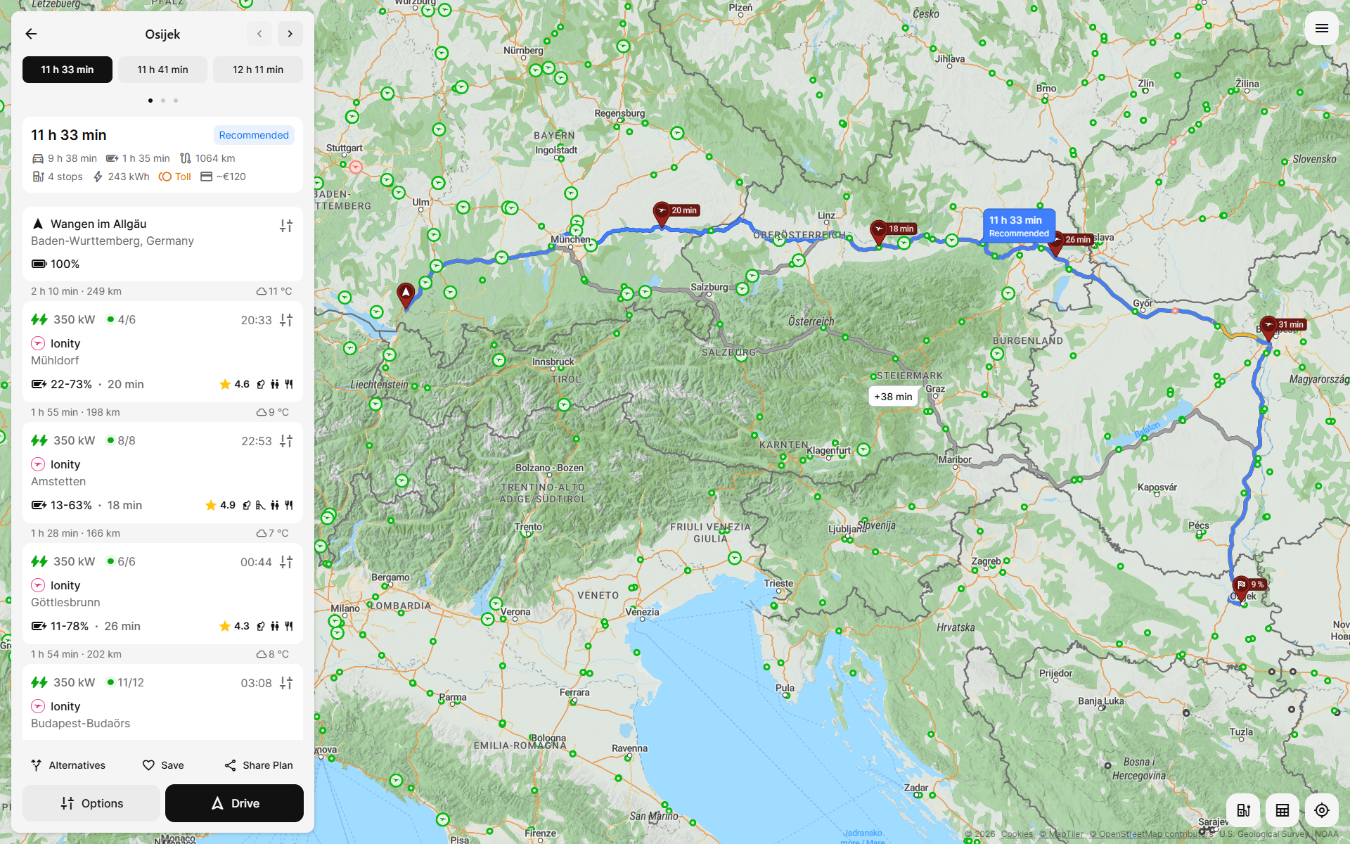
Task: Open the table view icon at map corner
Action: coord(1282,810)
